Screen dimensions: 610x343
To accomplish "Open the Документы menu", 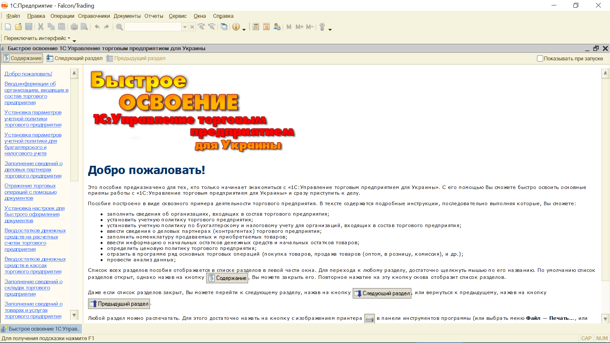I will coord(127,16).
